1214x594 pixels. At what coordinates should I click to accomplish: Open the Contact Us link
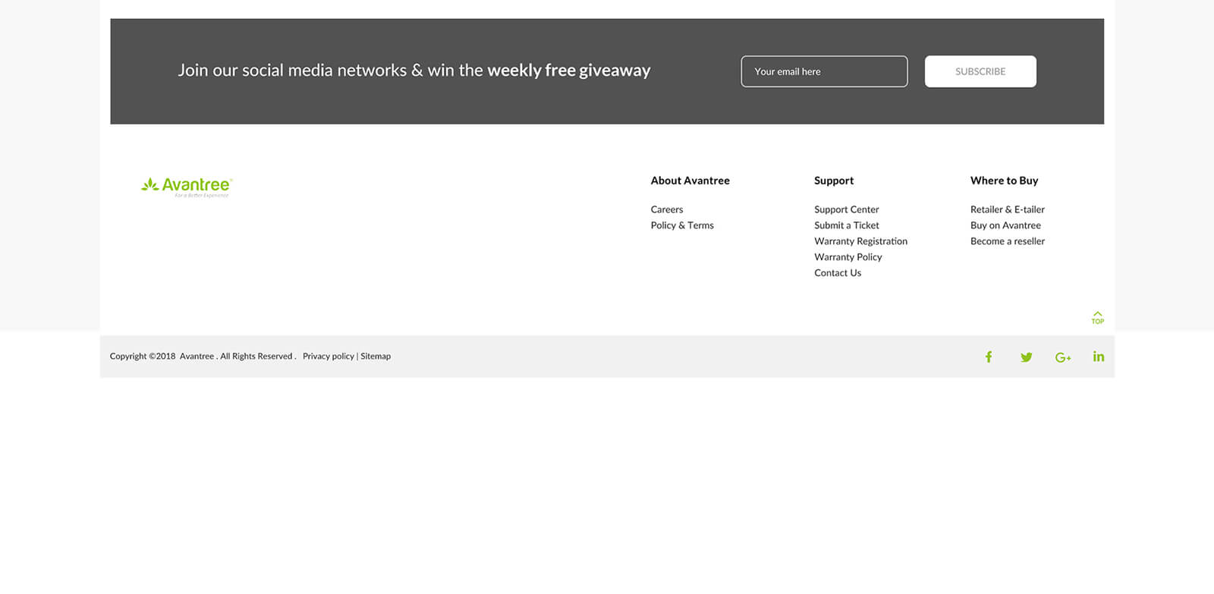pyautogui.click(x=838, y=273)
